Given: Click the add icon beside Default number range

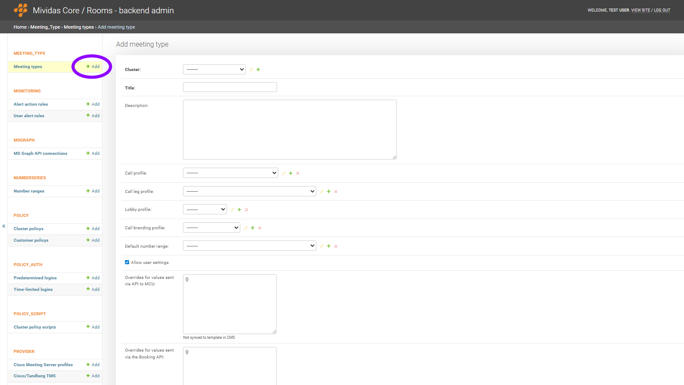Looking at the screenshot, I should [329, 246].
